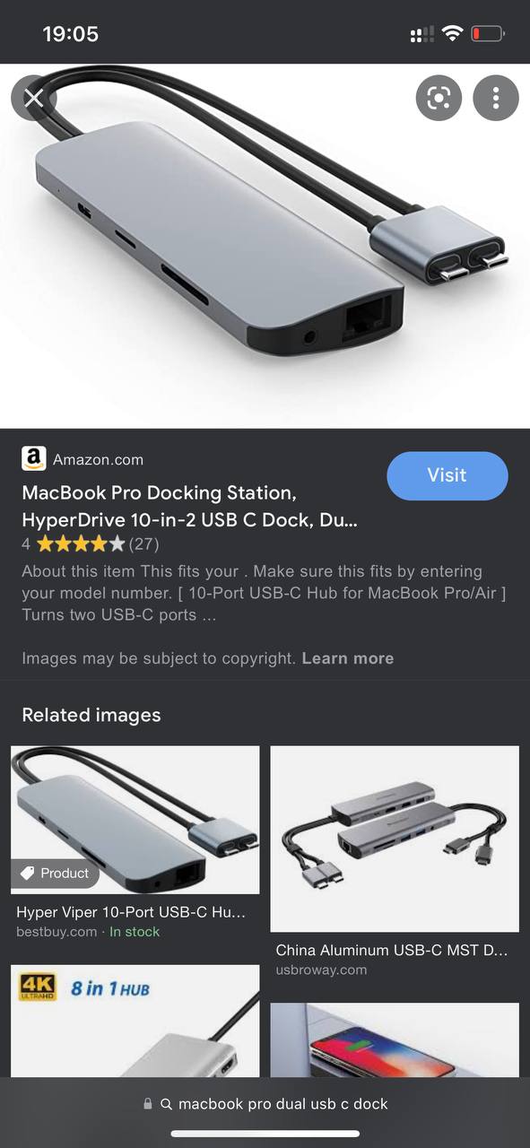Open Amazon.com source link
The height and width of the screenshot is (1148, 530).
(98, 459)
